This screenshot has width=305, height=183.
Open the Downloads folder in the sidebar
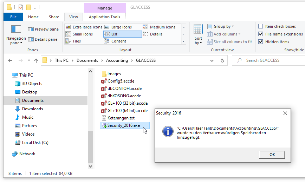(x=32, y=109)
